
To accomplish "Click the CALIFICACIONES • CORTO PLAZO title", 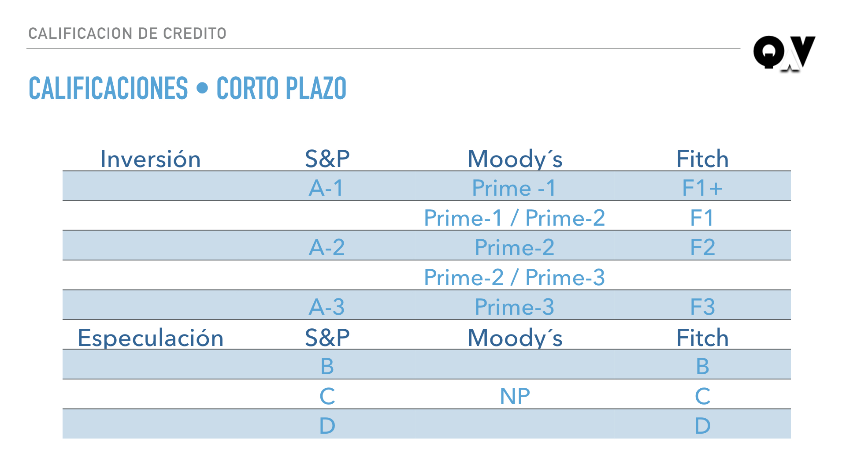I will click(x=187, y=89).
